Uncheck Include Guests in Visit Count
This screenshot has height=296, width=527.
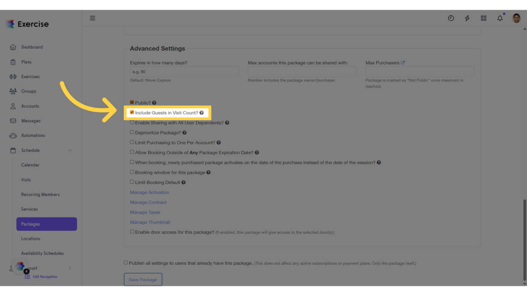pyautogui.click(x=132, y=112)
